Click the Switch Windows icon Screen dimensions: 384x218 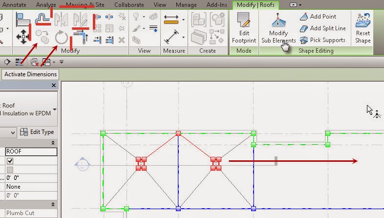[x=46, y=62]
